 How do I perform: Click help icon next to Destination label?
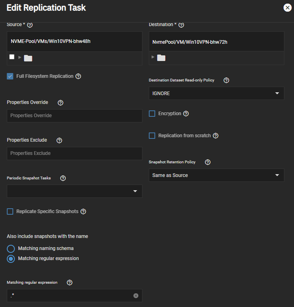coord(181,25)
